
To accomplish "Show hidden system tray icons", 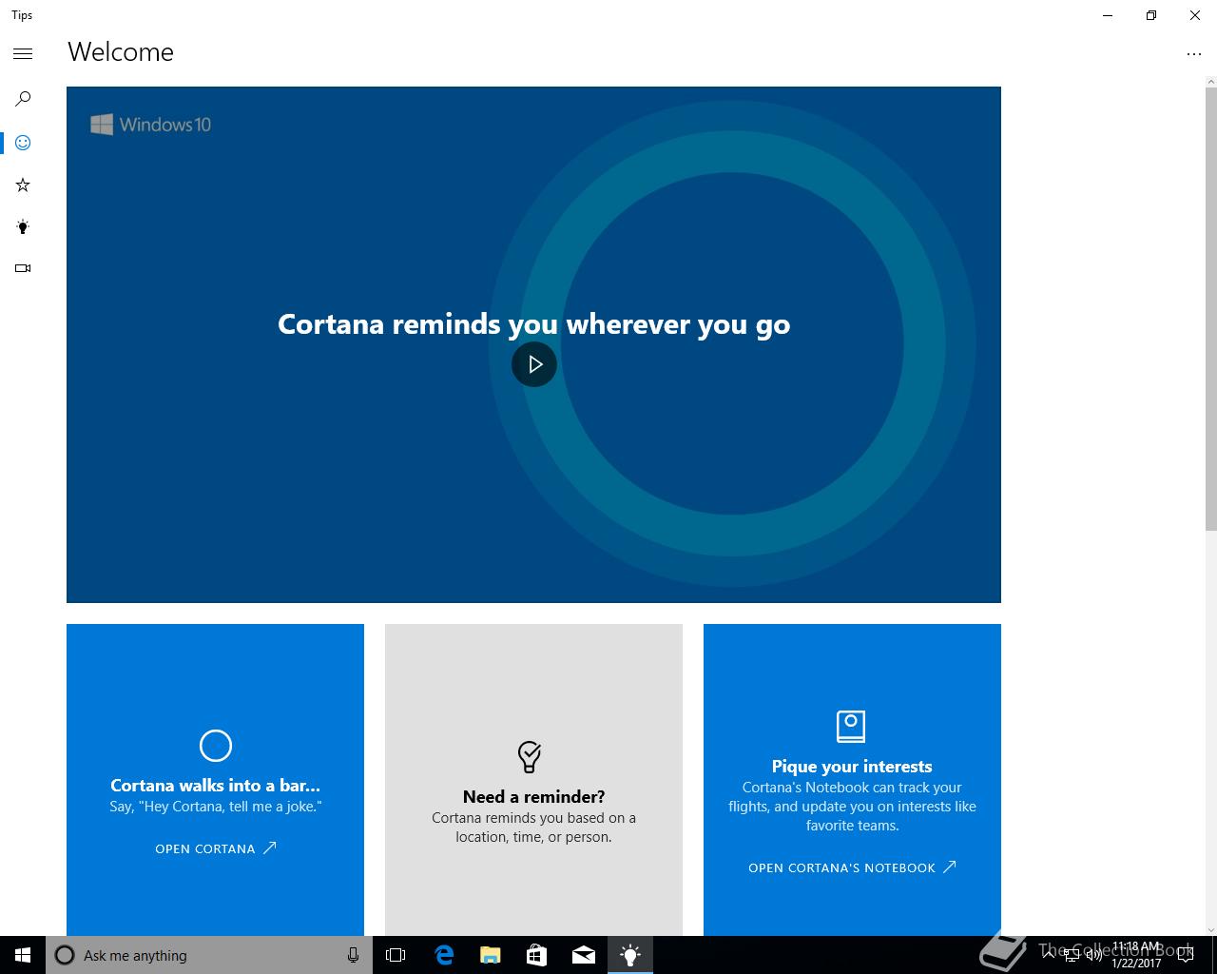I will point(1049,955).
